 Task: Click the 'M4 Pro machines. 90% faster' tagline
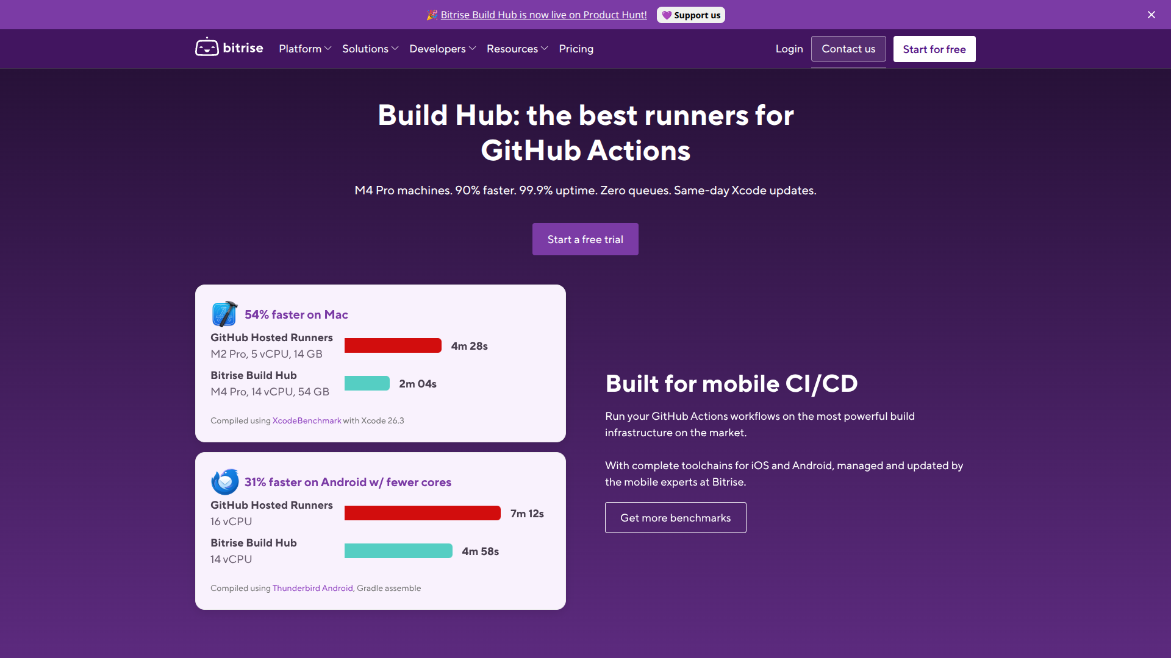click(585, 190)
